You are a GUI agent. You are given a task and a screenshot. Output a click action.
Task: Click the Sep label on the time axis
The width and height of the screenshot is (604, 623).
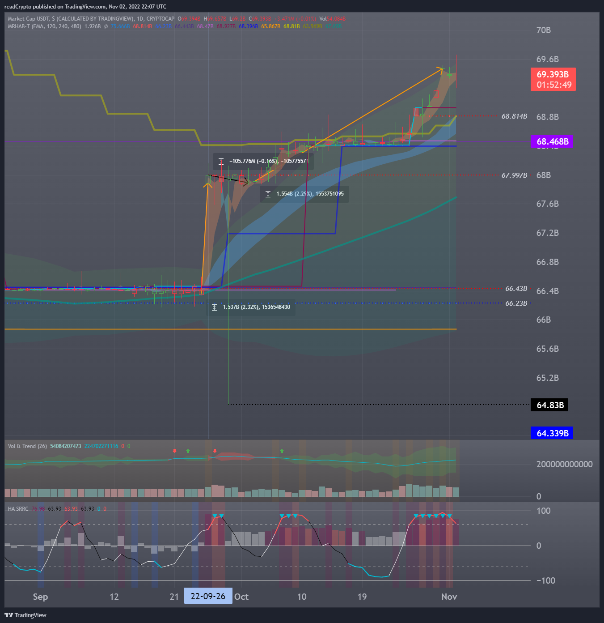click(40, 597)
